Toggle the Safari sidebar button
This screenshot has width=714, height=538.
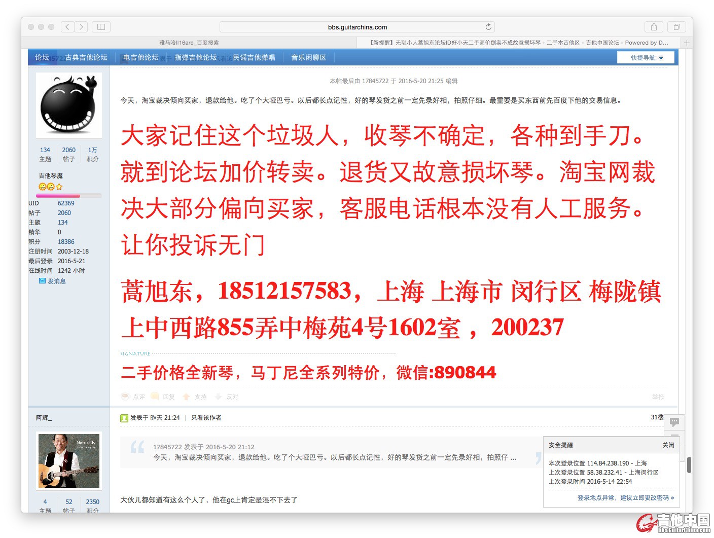[101, 27]
